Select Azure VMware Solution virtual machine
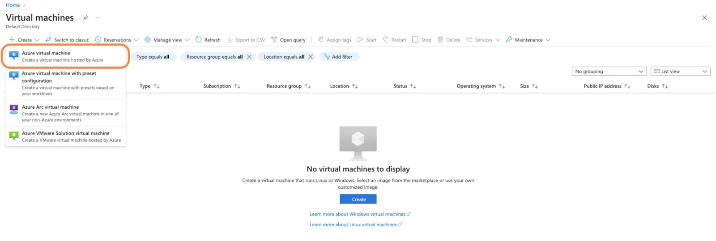The width and height of the screenshot is (716, 241). [x=66, y=136]
